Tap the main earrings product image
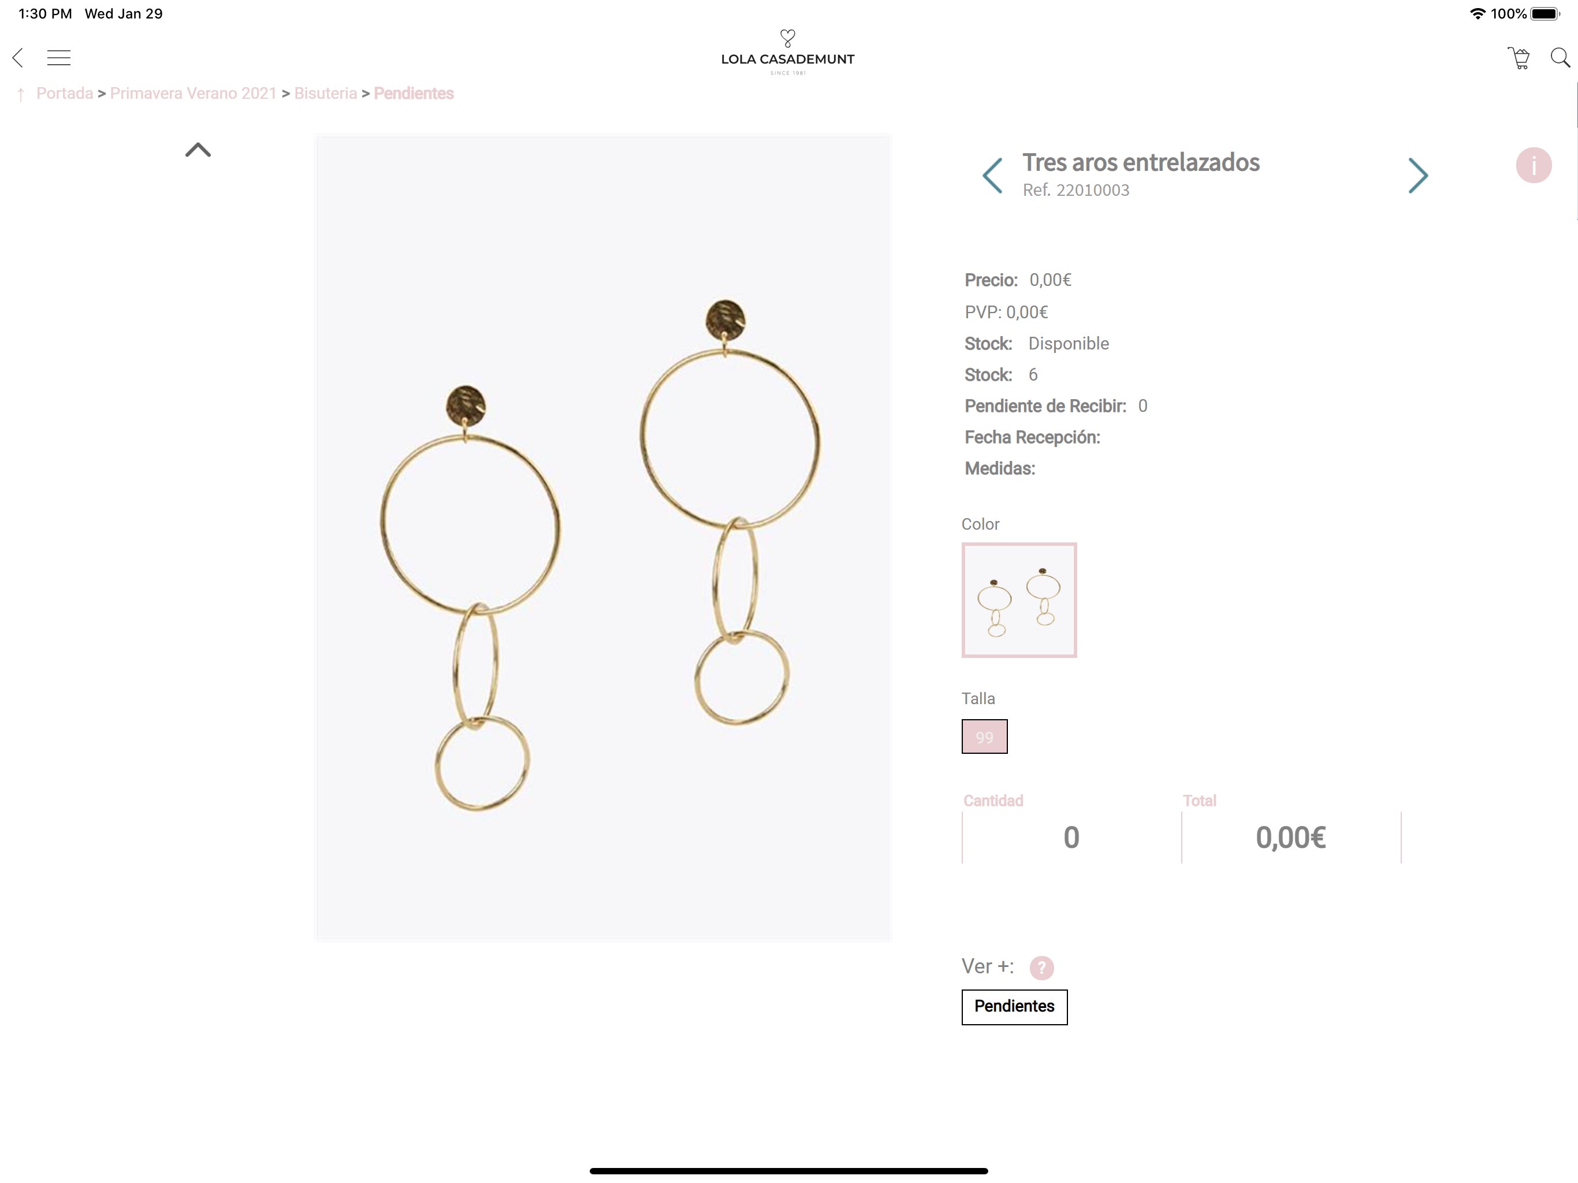The image size is (1578, 1183). [x=604, y=537]
